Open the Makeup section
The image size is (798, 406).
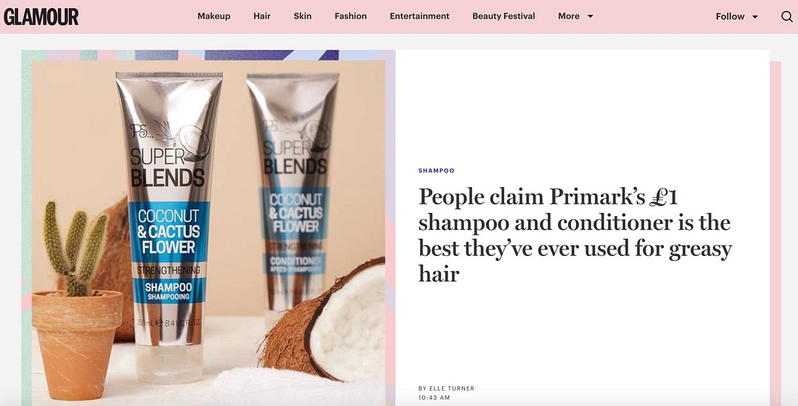tap(214, 16)
